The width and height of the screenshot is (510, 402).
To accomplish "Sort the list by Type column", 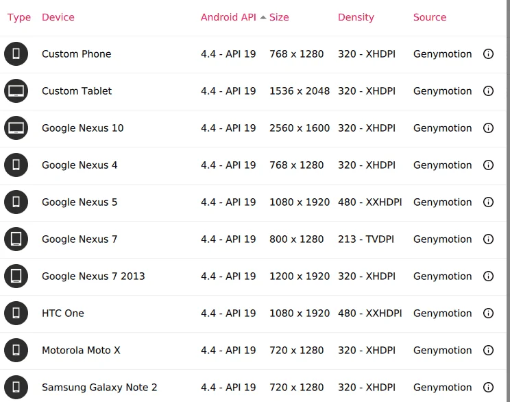I will (19, 17).
